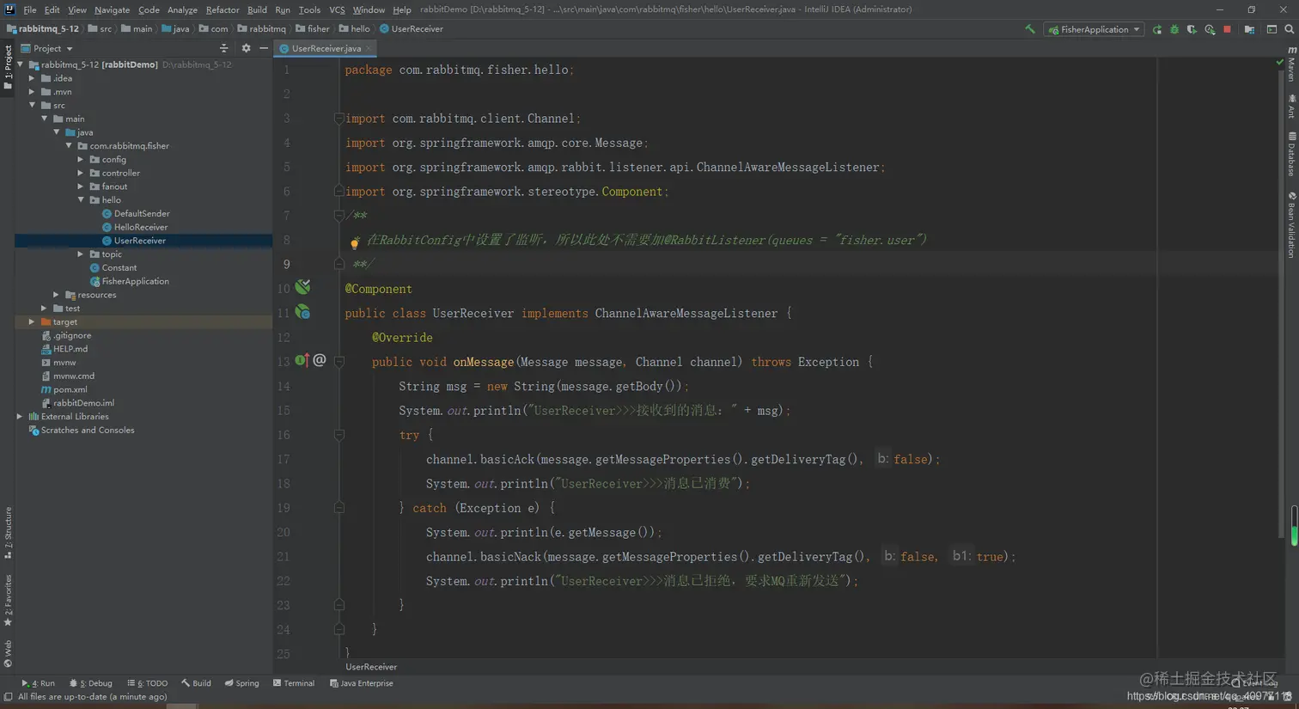Click the yellow intention light bulb
The image size is (1299, 709).
pos(354,244)
